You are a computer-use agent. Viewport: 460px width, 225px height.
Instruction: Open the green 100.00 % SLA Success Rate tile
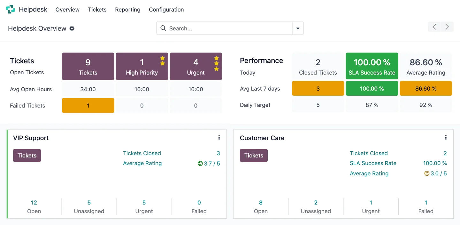click(372, 66)
